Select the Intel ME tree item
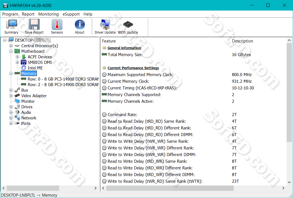 35,68
